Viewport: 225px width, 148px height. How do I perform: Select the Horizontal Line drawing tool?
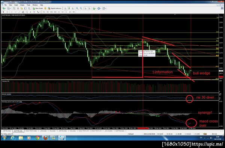[15, 12]
